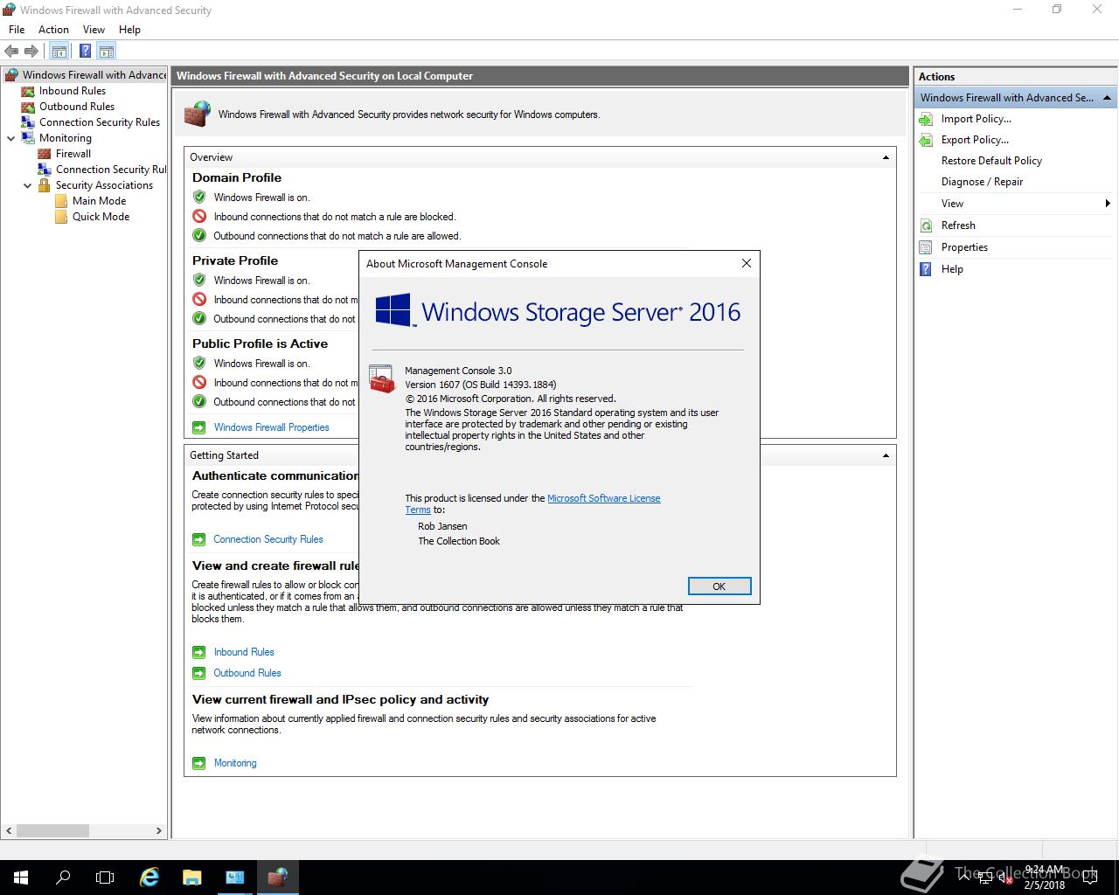Select Windows Firewall with Advanced Security root node
The image size is (1119, 895).
pos(94,75)
